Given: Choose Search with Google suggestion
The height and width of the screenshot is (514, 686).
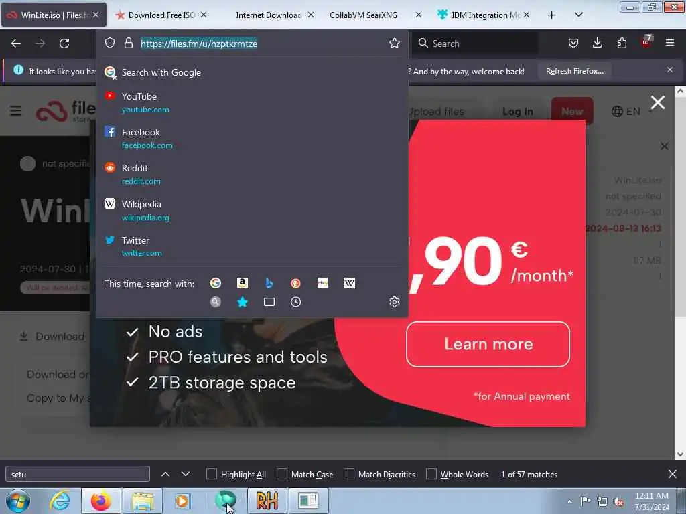Looking at the screenshot, I should coord(252,72).
